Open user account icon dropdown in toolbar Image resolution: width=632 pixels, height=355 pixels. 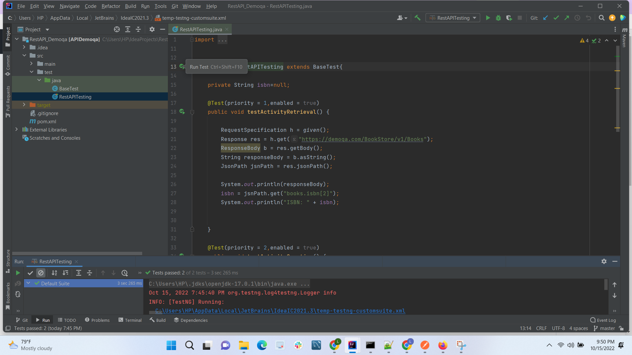coord(402,18)
